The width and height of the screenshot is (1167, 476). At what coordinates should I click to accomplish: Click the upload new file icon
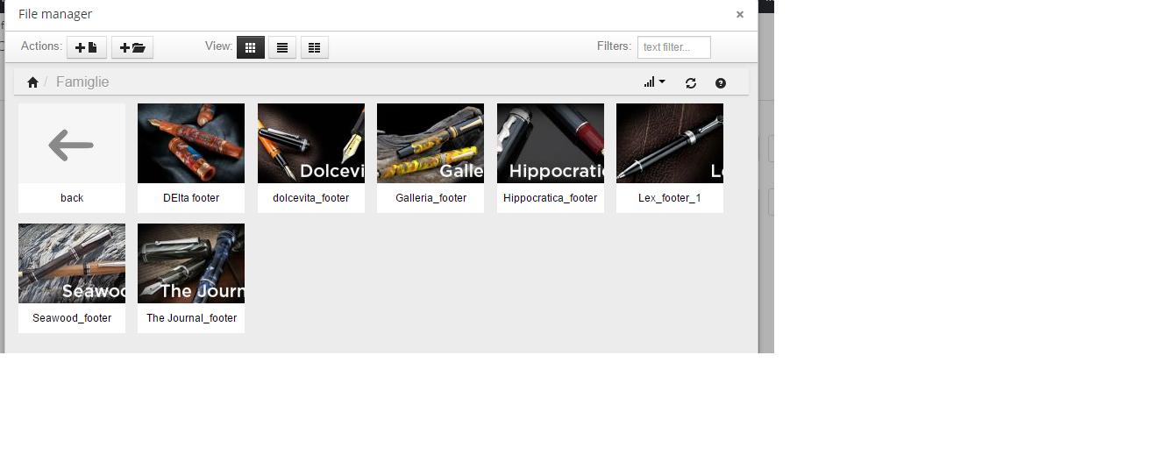[87, 47]
